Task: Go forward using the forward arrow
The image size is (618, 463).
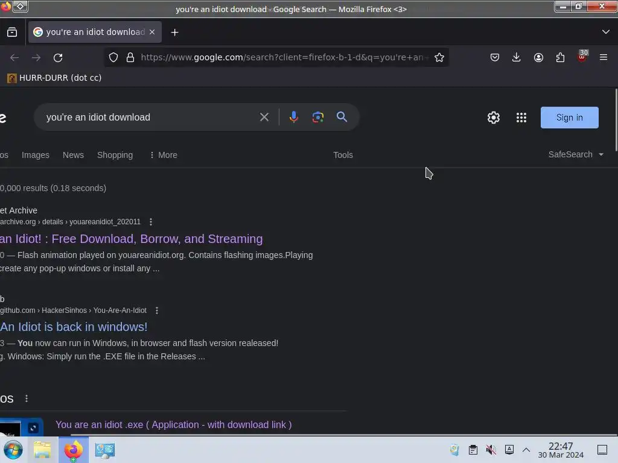Action: pyautogui.click(x=36, y=57)
